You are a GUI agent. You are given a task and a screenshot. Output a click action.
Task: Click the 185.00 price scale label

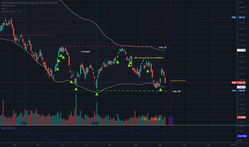242,35
